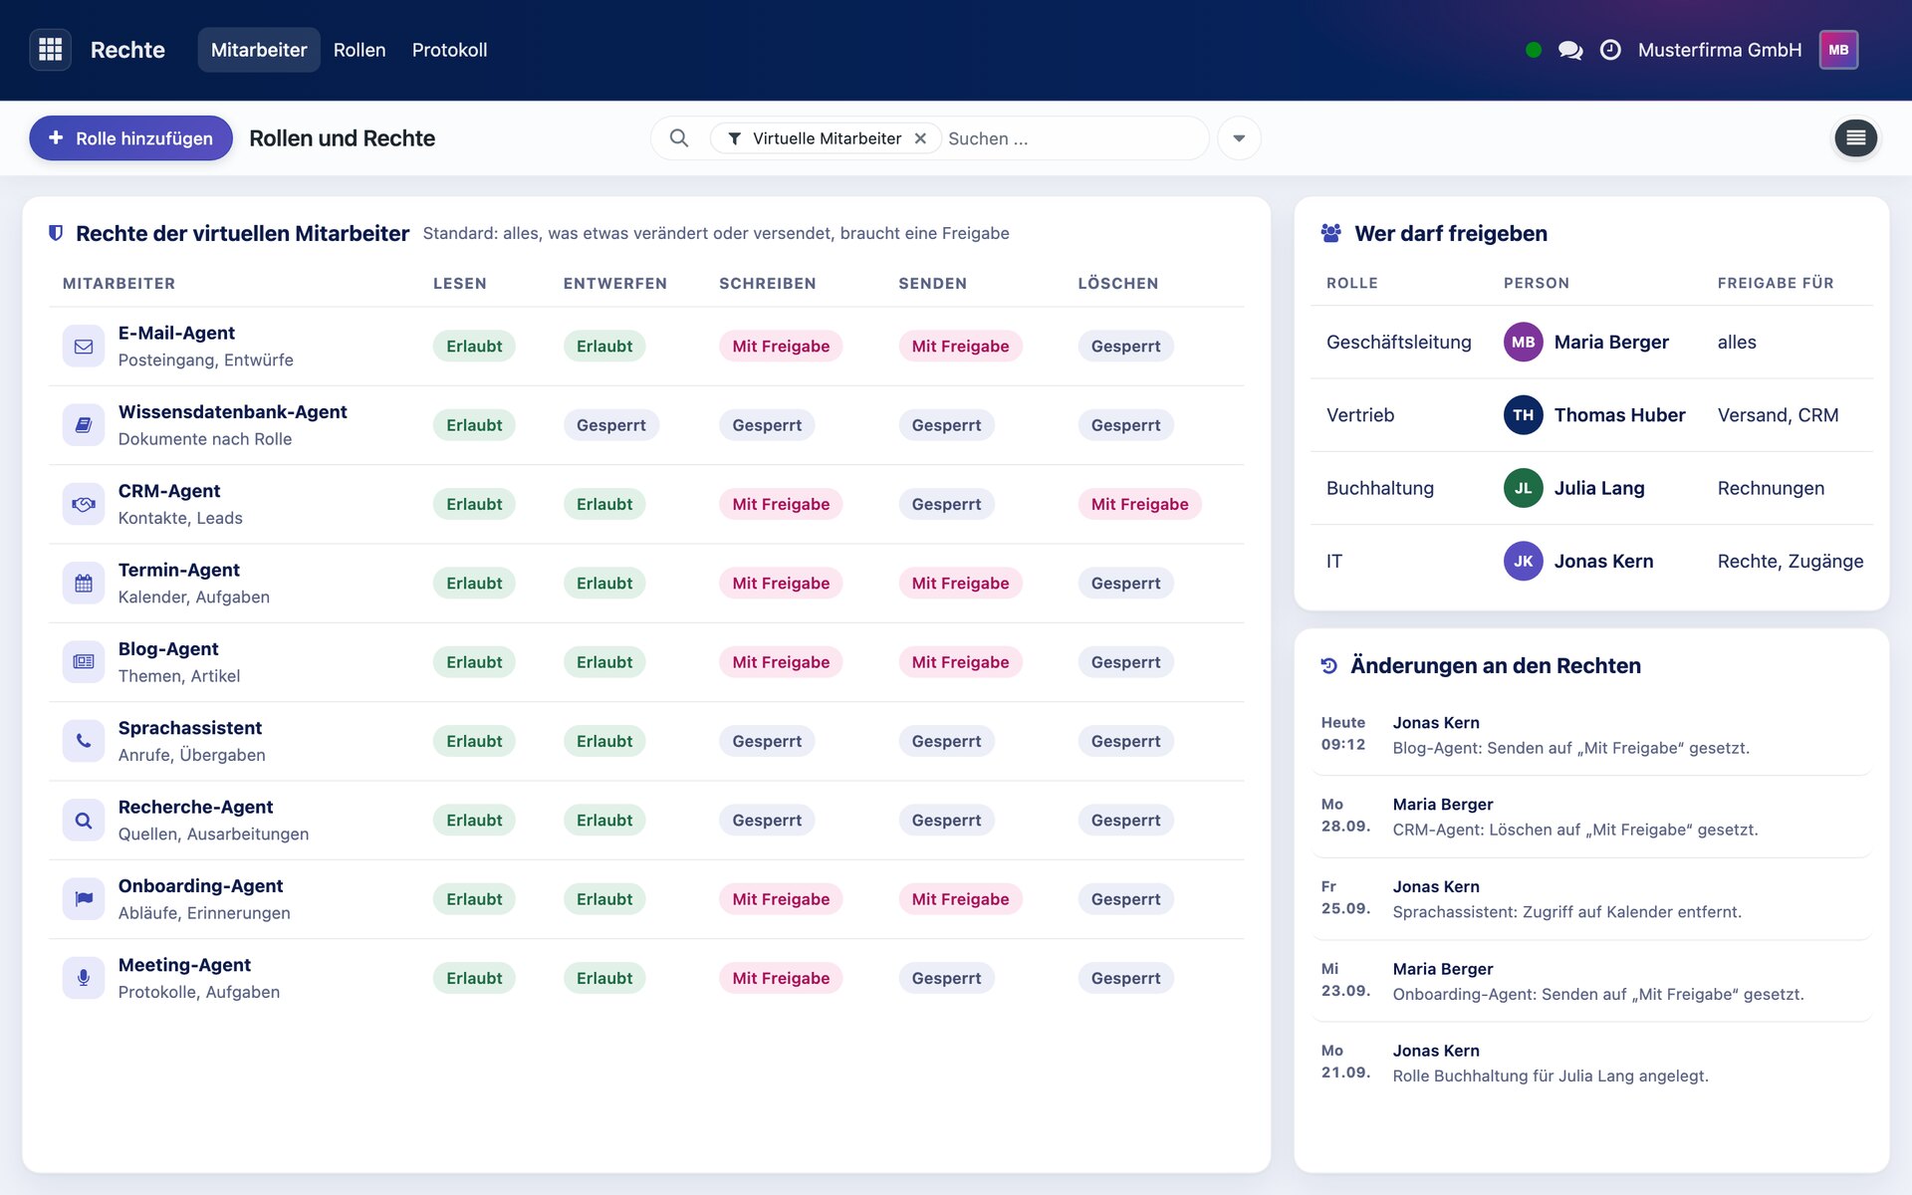Click the Rechte app title

127,50
